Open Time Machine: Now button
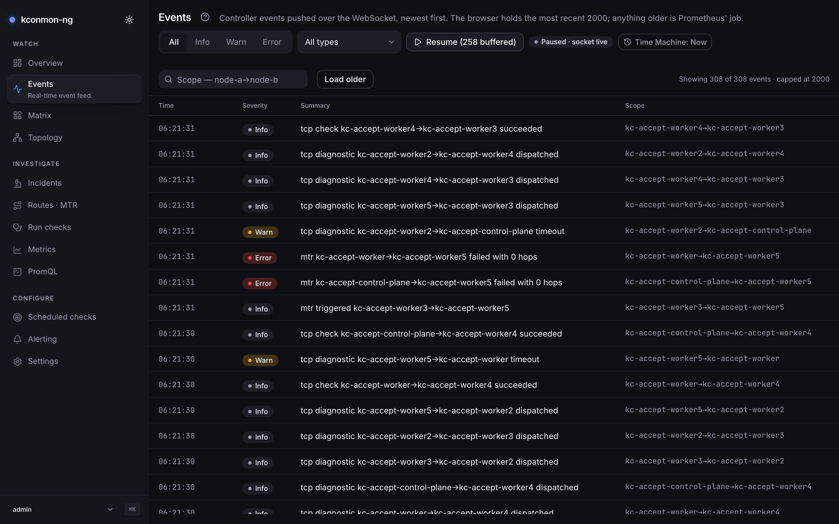Image resolution: width=839 pixels, height=524 pixels. pyautogui.click(x=664, y=42)
